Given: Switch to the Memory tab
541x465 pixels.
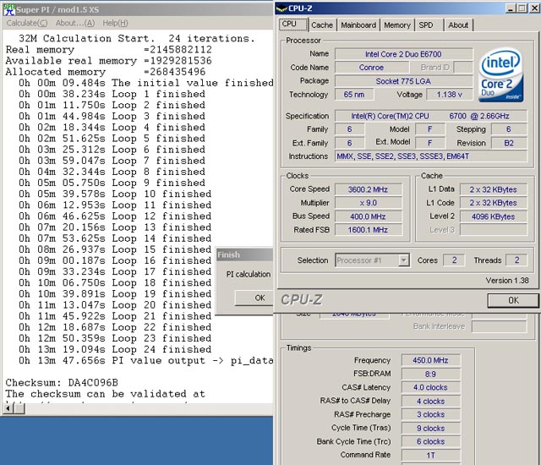Looking at the screenshot, I should point(397,25).
